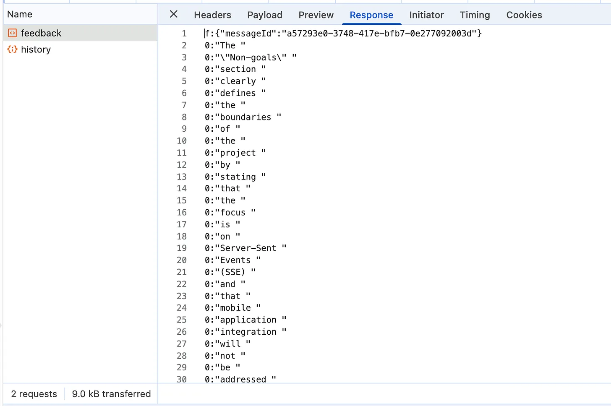This screenshot has height=406, width=611.
Task: Switch to the Payload tab
Action: pyautogui.click(x=265, y=15)
